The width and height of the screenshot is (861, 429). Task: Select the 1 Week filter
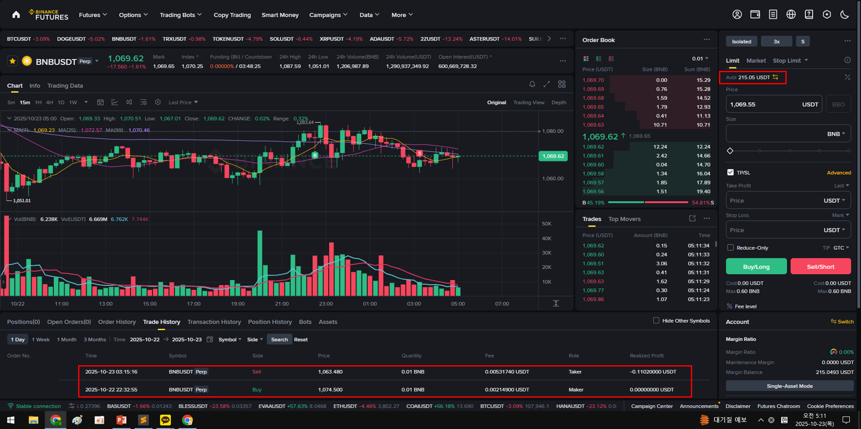[41, 339]
